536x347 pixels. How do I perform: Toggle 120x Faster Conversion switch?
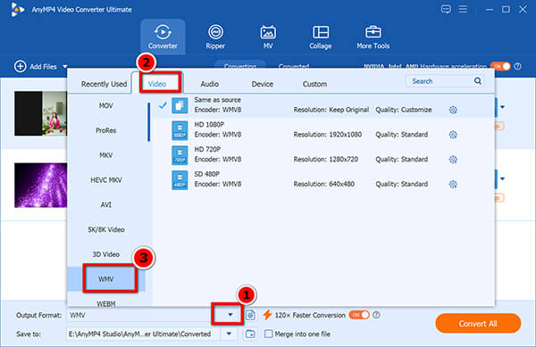point(359,315)
